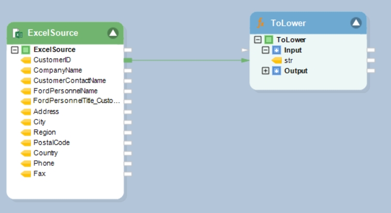Image resolution: width=391 pixels, height=213 pixels.
Task: Click the right port beside Output in ToLower
Action: tap(371, 71)
